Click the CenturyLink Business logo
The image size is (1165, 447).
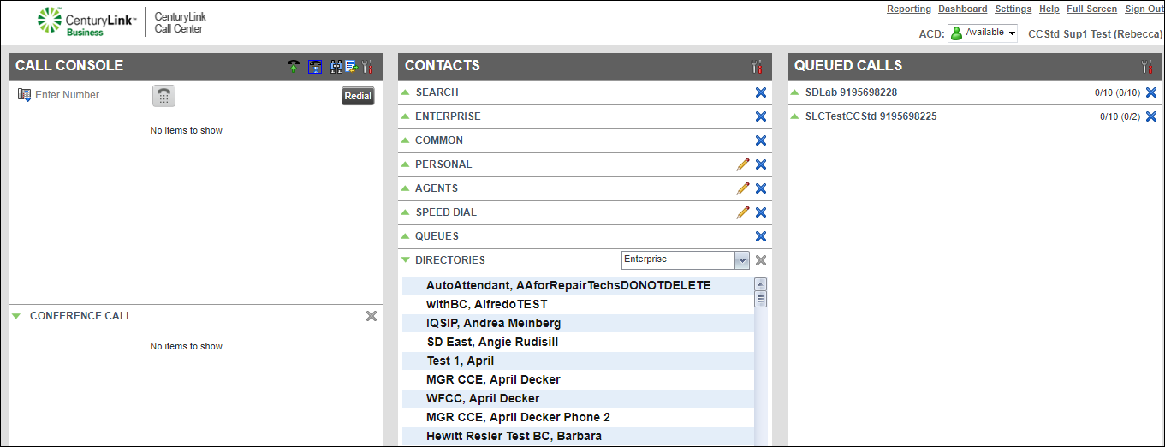pos(86,21)
